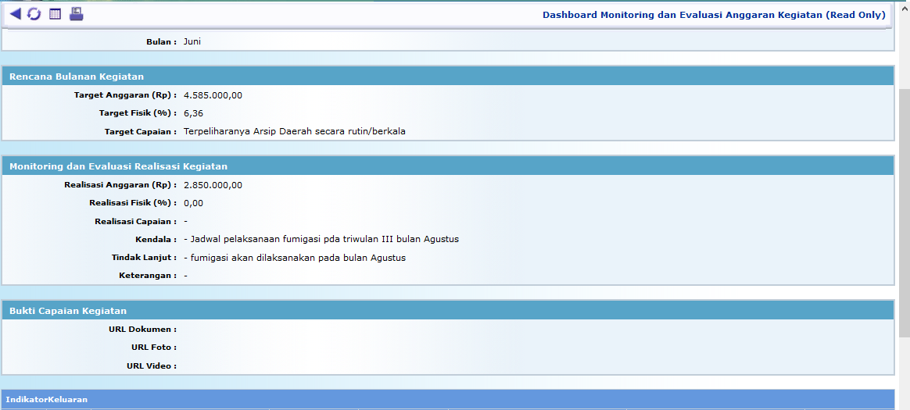Image resolution: width=910 pixels, height=410 pixels.
Task: Click the print icon in the toolbar
Action: (76, 14)
